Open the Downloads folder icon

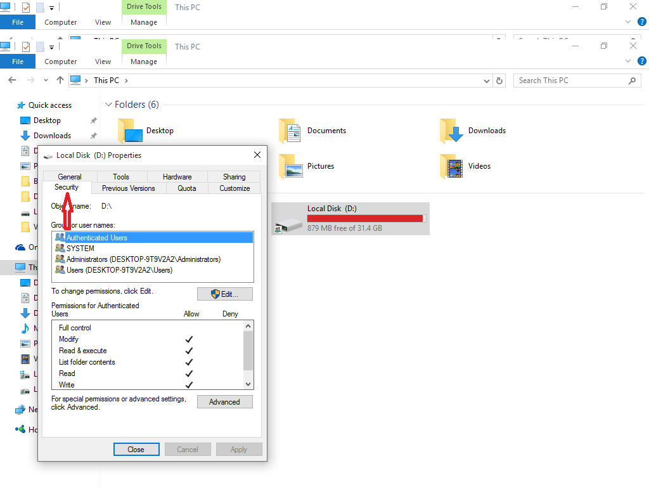click(x=451, y=131)
